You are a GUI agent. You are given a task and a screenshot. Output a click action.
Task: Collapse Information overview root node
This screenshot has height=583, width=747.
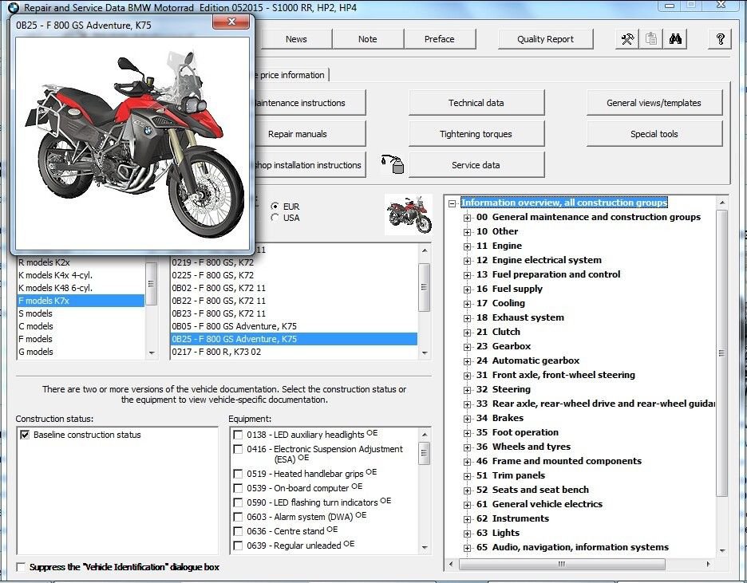coord(452,203)
